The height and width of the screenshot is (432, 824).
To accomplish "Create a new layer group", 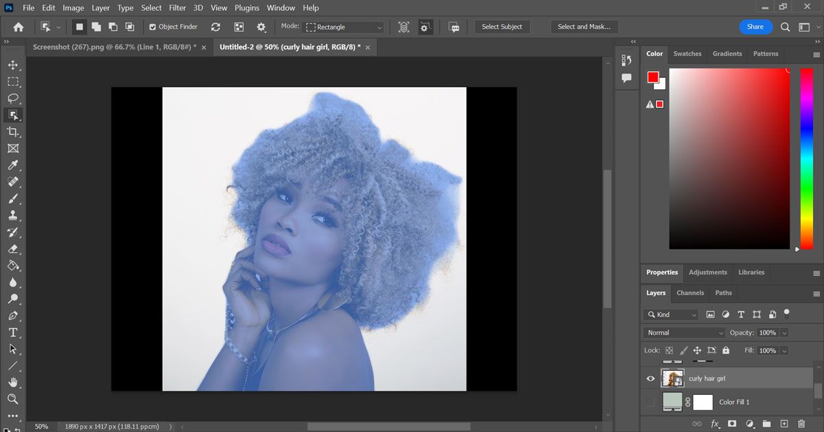I will pyautogui.click(x=767, y=424).
